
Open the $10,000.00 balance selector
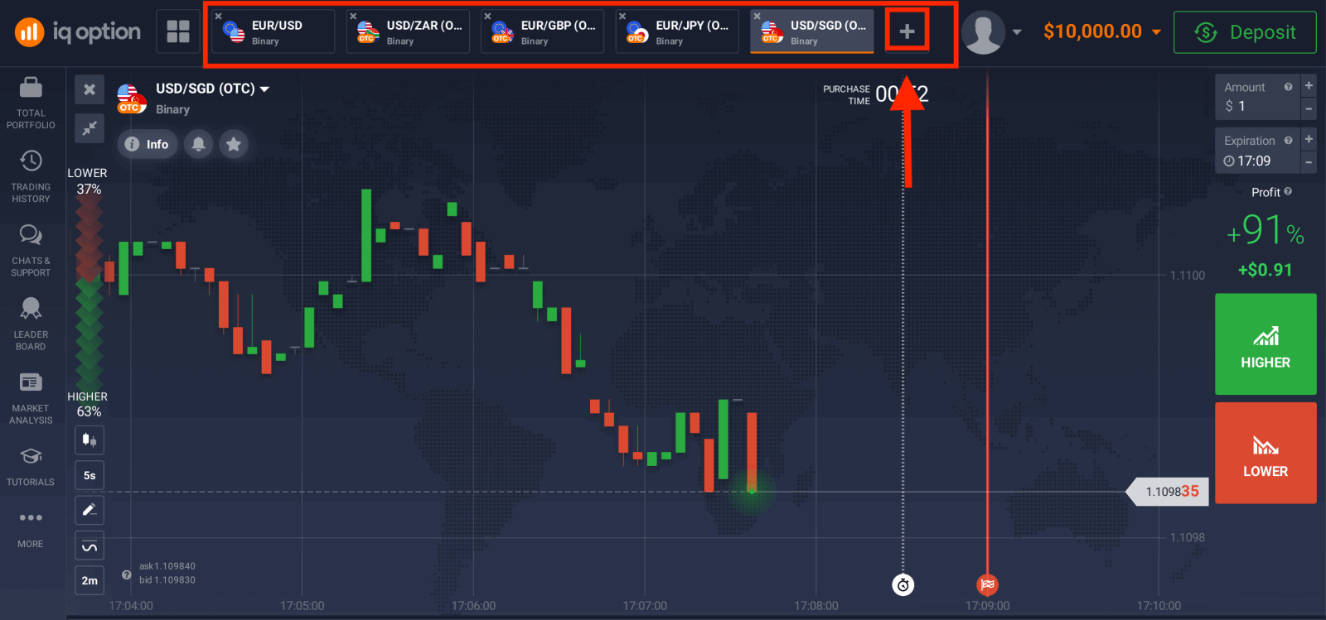[1101, 31]
